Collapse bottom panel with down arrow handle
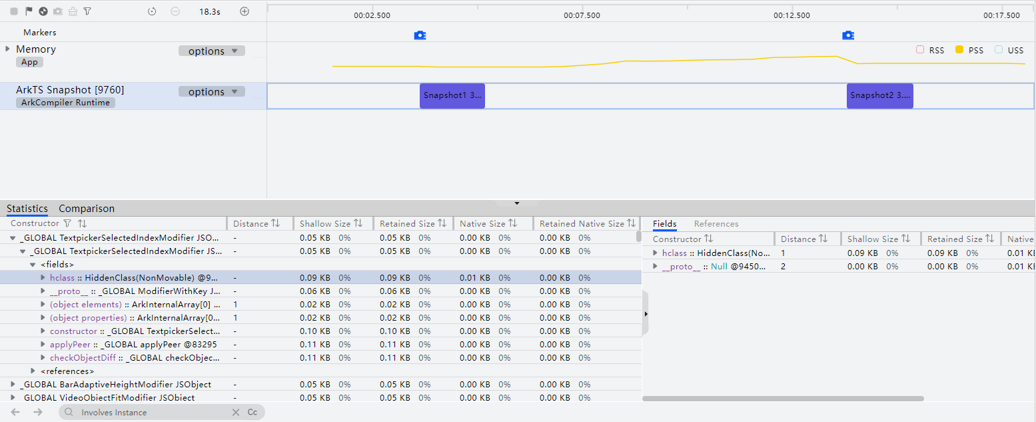Viewport: 1036px width, 422px height. (x=516, y=203)
